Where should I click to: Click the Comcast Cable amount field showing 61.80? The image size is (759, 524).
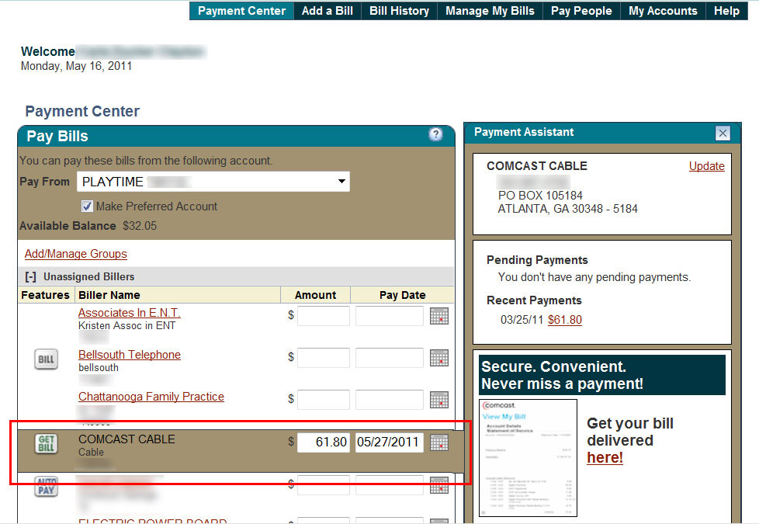coord(324,442)
